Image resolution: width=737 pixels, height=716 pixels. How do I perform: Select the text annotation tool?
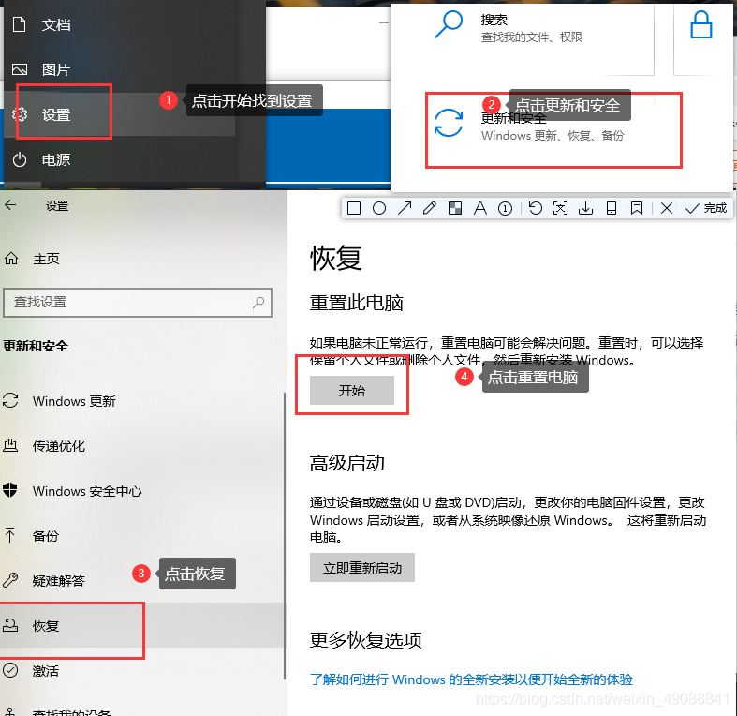(x=479, y=208)
